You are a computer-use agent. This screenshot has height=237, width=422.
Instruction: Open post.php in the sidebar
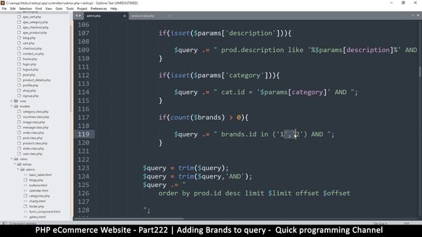(29, 75)
